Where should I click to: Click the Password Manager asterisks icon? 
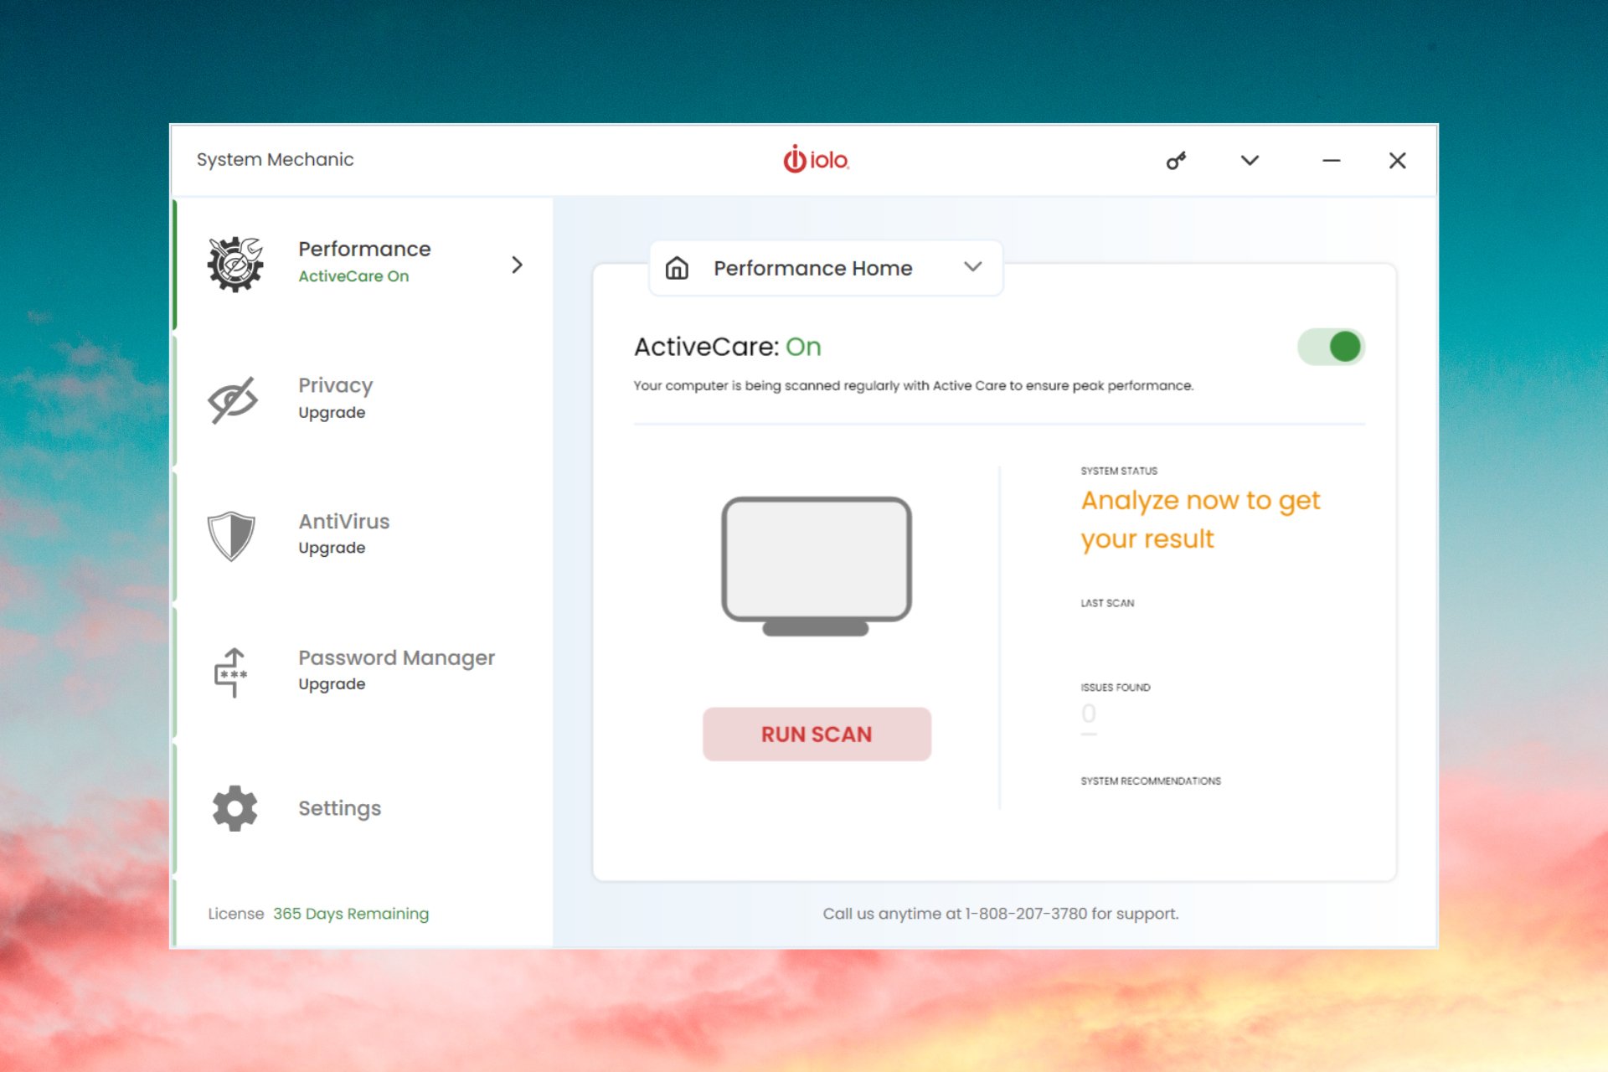pos(232,673)
